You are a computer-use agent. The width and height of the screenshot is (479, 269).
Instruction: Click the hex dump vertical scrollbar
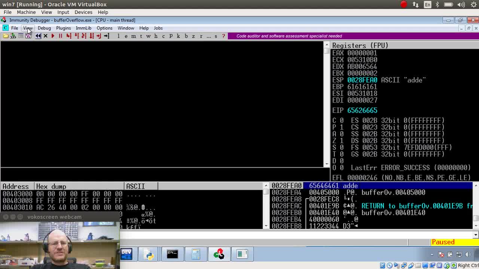(x=266, y=205)
